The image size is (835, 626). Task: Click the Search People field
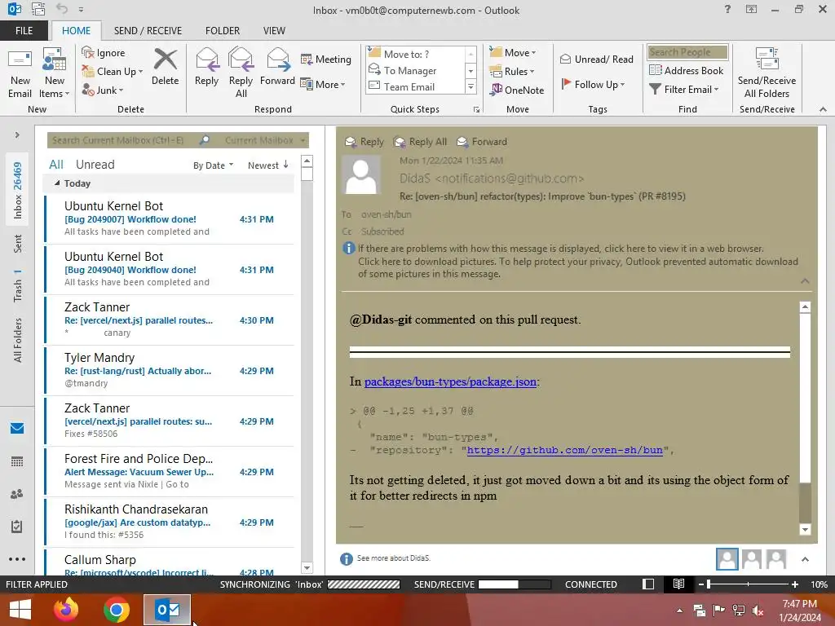click(x=687, y=52)
